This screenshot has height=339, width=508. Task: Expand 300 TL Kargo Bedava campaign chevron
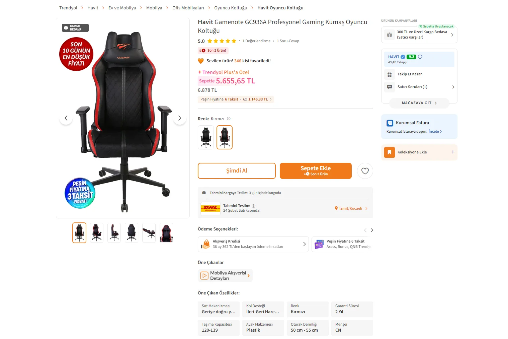tap(452, 35)
